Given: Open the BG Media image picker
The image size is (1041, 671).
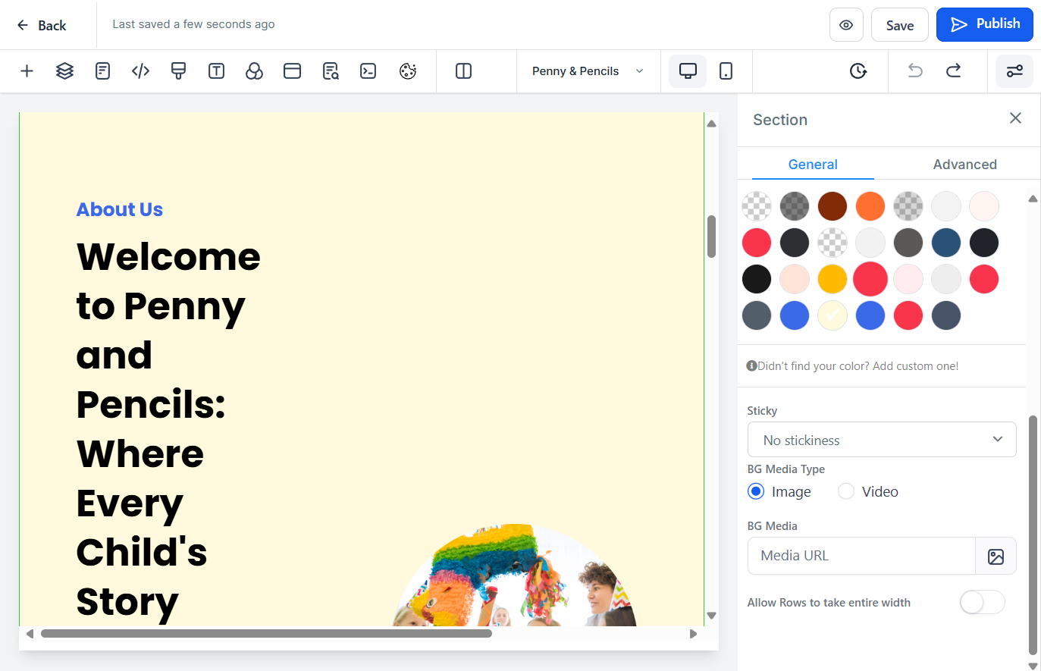Looking at the screenshot, I should tap(996, 557).
